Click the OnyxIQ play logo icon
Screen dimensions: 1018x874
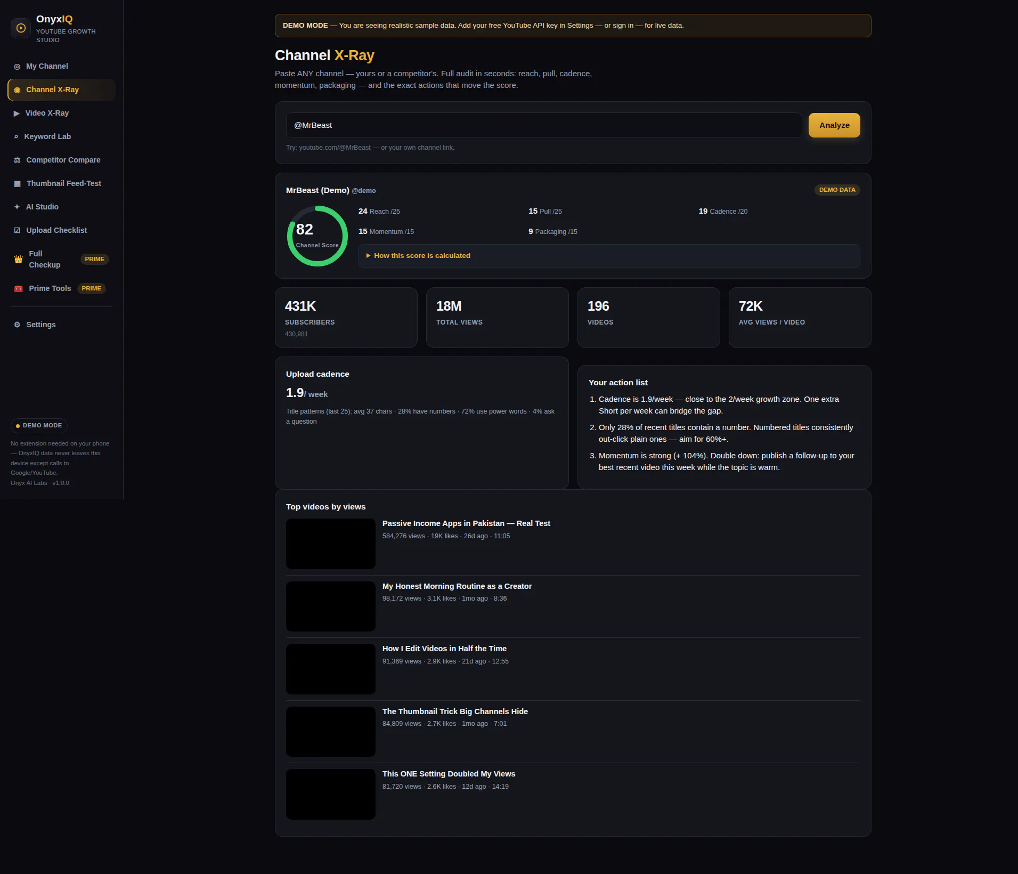(21, 28)
